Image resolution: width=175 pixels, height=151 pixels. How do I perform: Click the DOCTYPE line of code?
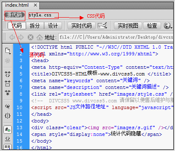102,47
